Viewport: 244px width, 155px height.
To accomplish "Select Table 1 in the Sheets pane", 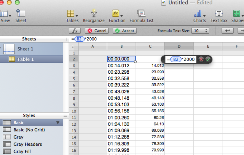I will (32, 59).
